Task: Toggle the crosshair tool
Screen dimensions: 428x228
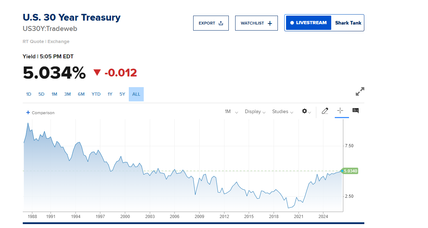Action: pyautogui.click(x=340, y=111)
